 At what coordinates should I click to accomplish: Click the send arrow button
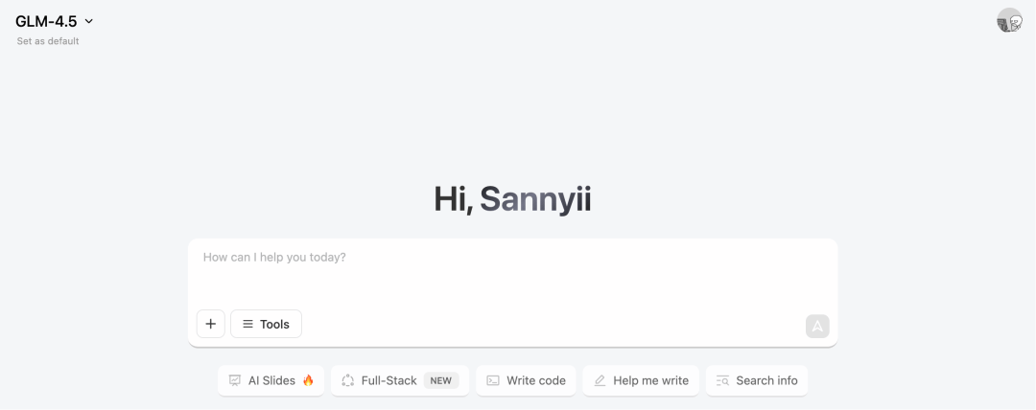817,326
